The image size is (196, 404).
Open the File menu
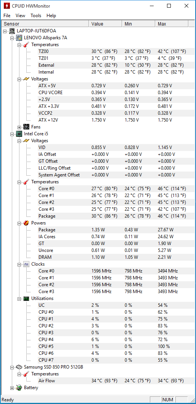pos(7,16)
